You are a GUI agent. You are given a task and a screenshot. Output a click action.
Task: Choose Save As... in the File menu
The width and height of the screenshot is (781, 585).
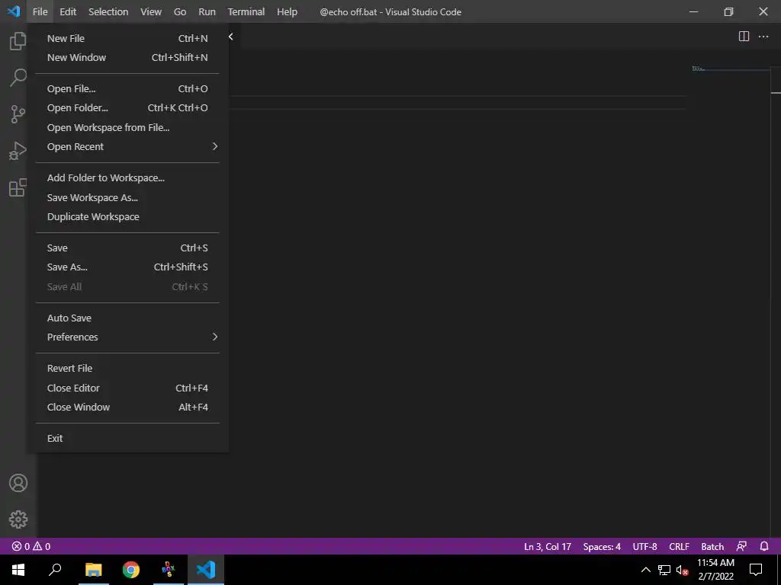point(127,267)
